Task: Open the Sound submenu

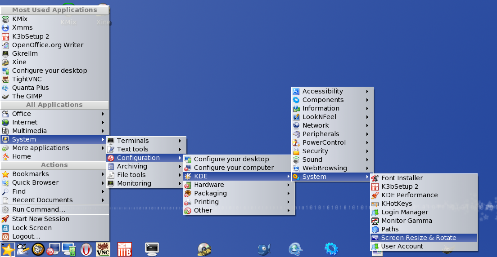Action: click(332, 160)
